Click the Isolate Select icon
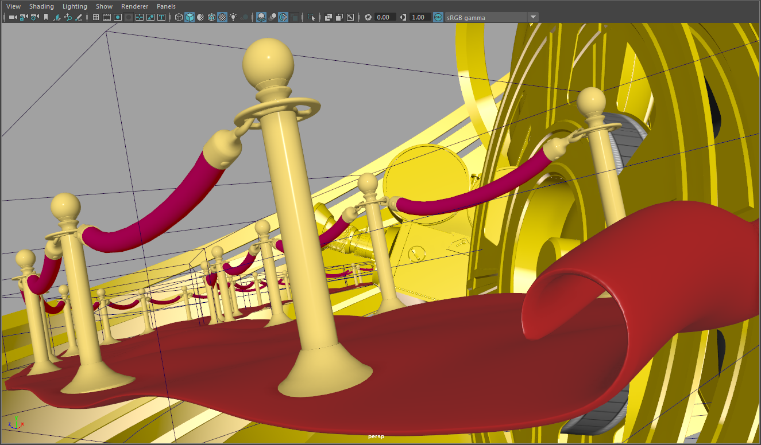Screen dimensions: 761x445 point(311,17)
